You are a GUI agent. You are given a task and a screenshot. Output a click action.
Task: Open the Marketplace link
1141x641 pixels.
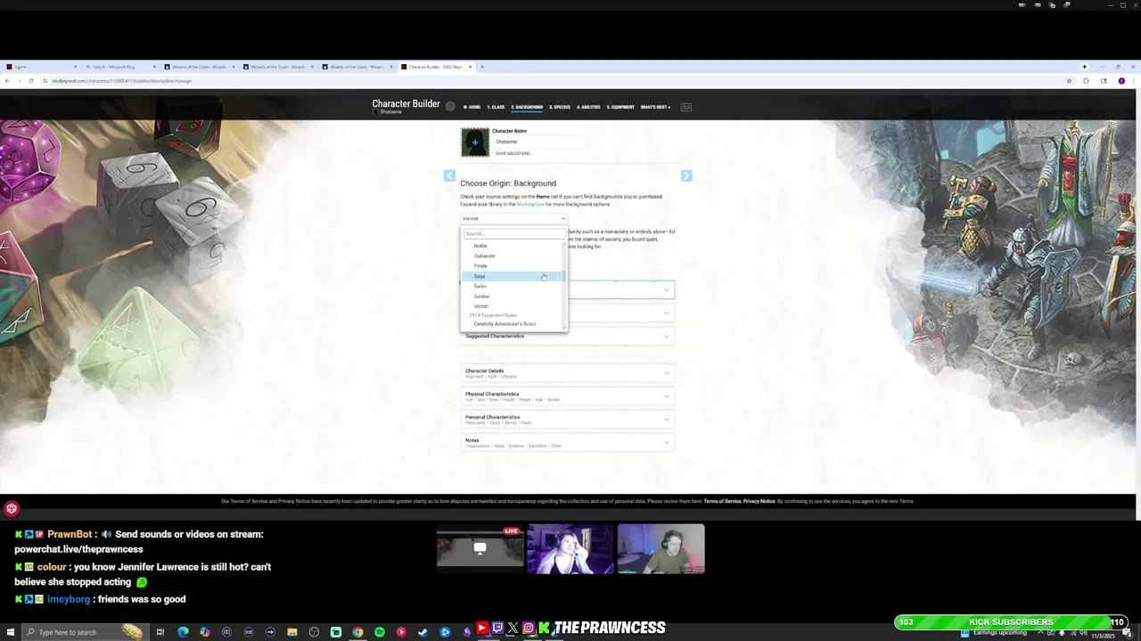529,204
